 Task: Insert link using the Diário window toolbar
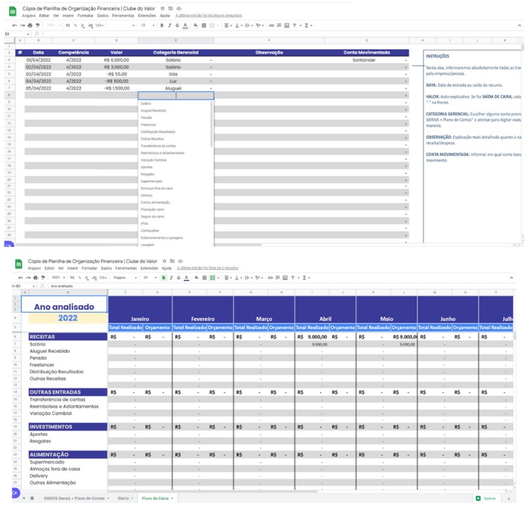271,25
